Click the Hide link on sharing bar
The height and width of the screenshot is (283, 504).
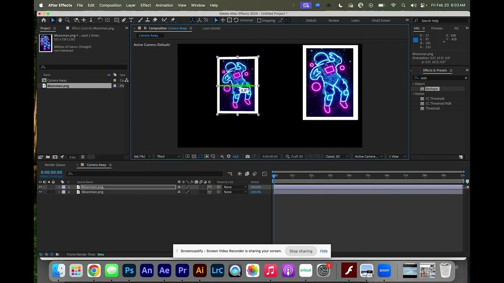(324, 251)
